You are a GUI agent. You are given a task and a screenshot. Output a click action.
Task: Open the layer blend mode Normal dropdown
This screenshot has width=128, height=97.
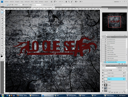pos(109,68)
